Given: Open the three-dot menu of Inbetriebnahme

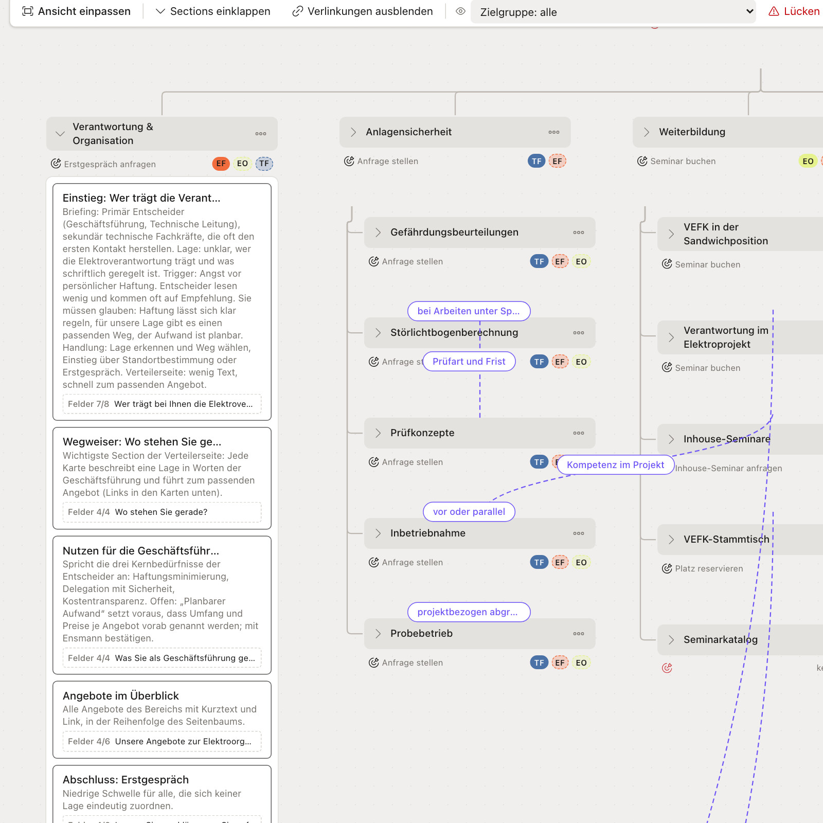Looking at the screenshot, I should point(579,533).
